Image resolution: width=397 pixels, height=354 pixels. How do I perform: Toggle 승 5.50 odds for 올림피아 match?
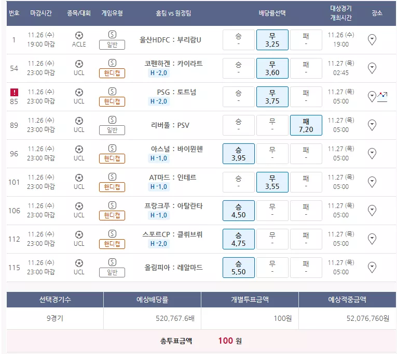tap(239, 268)
